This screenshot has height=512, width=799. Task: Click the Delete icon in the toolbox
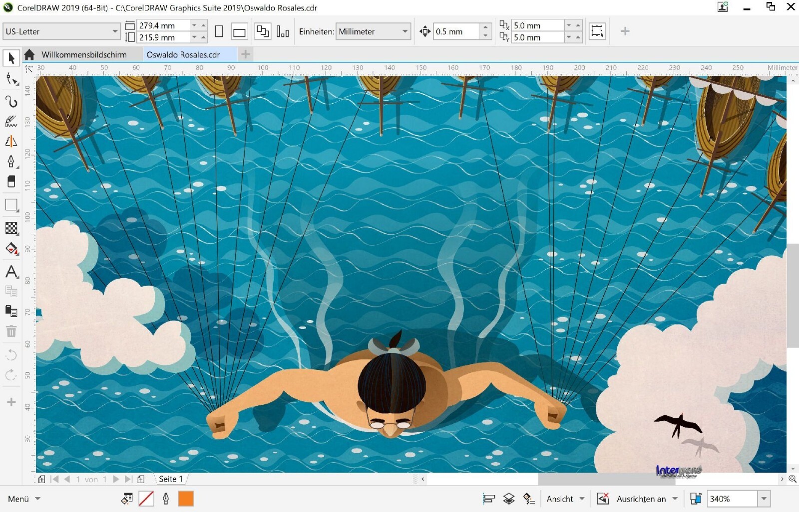pos(11,331)
